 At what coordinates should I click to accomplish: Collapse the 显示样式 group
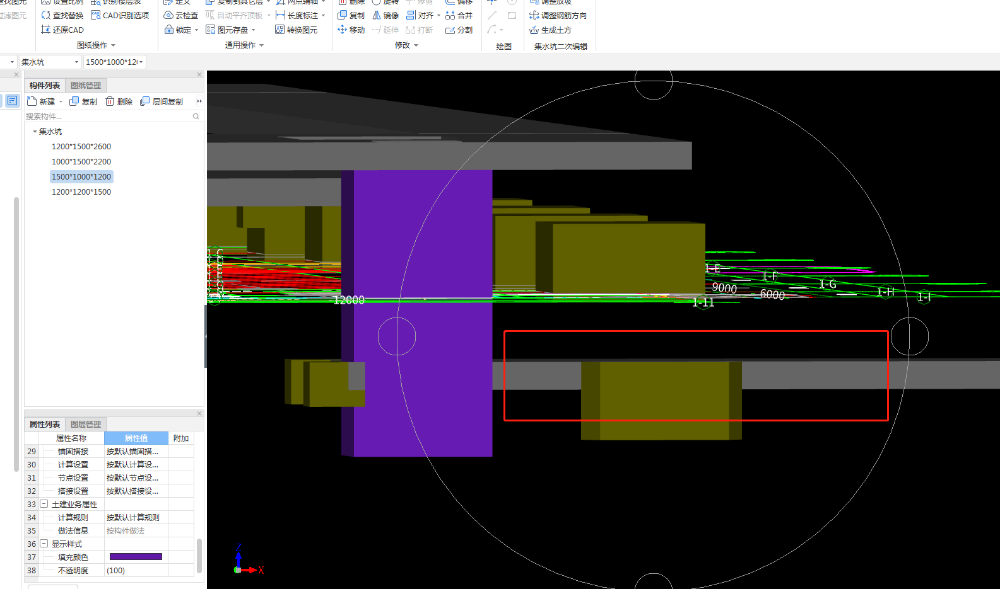44,544
